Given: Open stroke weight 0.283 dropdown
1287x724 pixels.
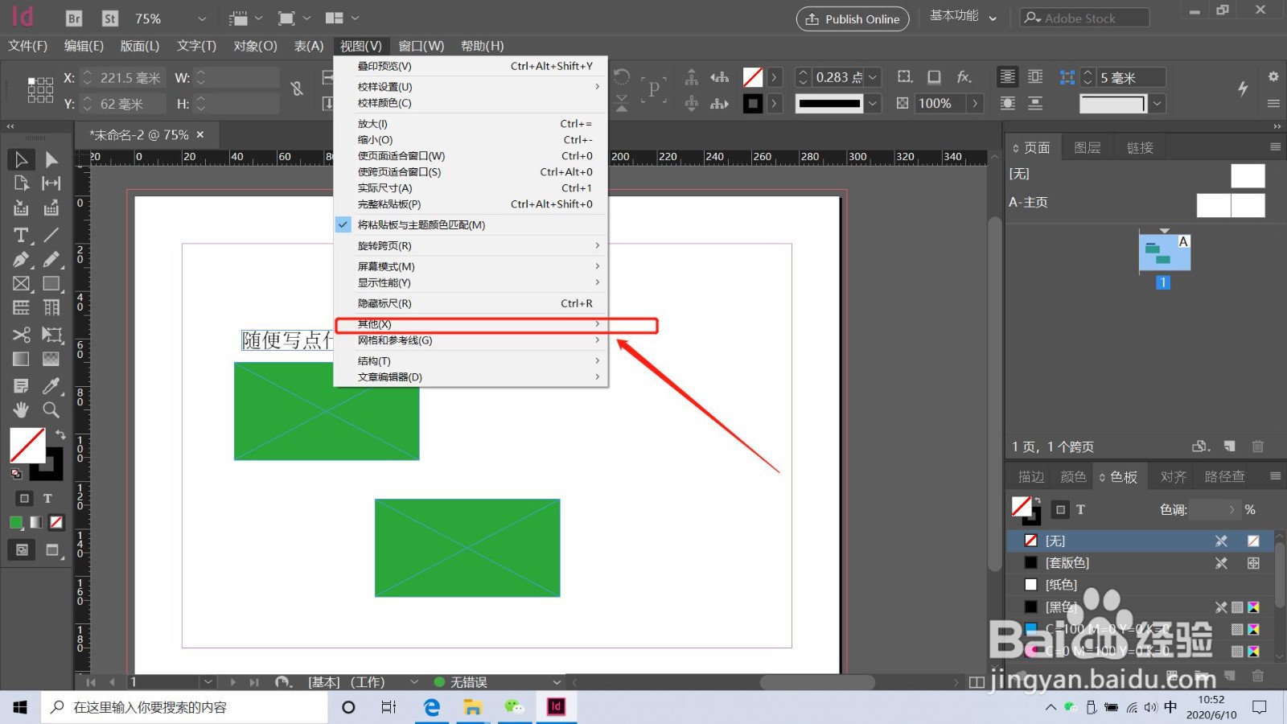Looking at the screenshot, I should 873,77.
